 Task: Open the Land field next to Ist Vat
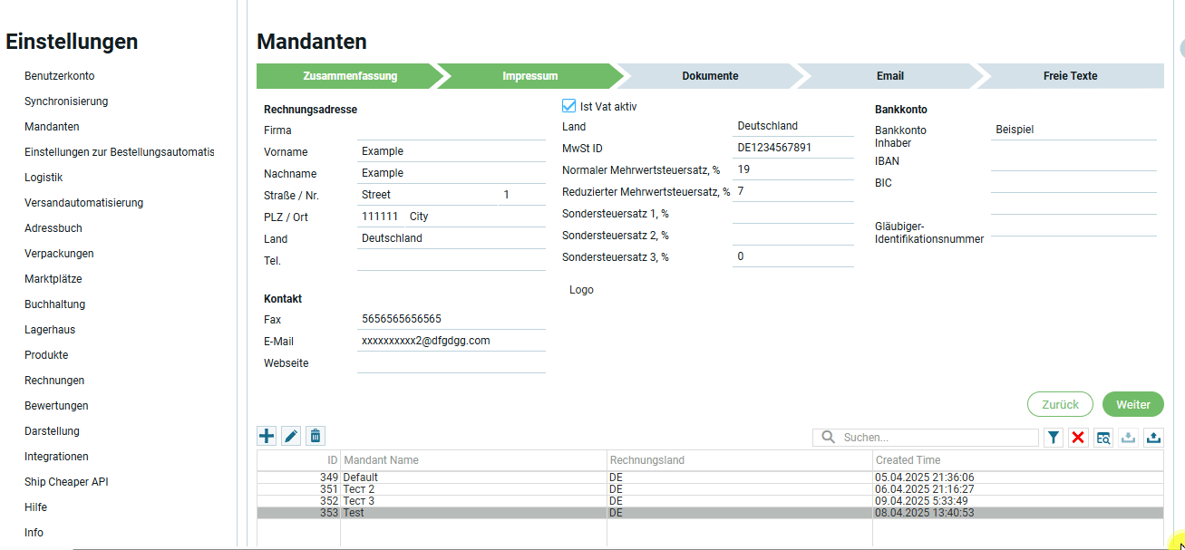792,126
